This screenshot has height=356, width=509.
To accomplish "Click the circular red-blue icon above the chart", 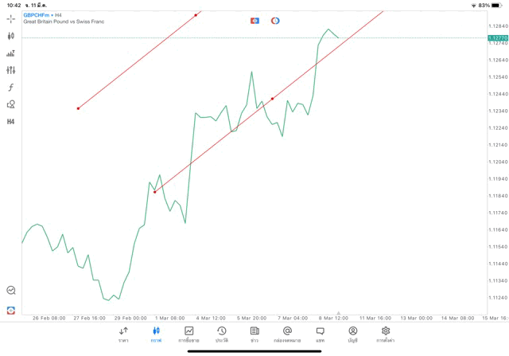I will pyautogui.click(x=275, y=21).
